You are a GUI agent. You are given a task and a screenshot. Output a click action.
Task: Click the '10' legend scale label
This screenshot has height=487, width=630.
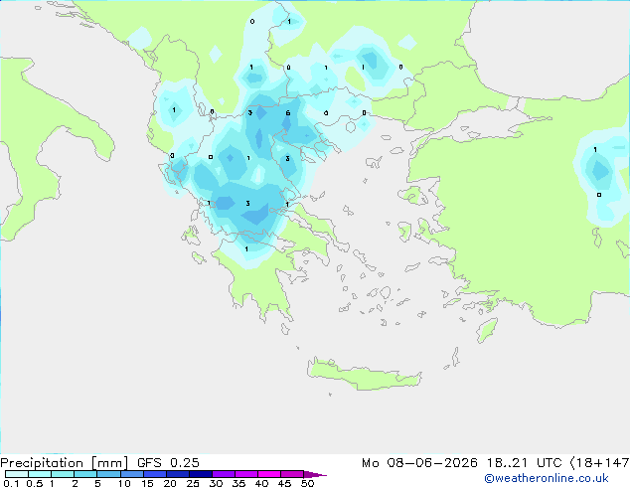coord(124,483)
